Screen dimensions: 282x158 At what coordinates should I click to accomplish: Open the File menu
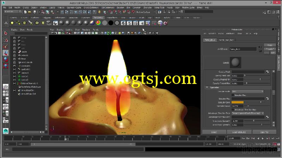[5, 7]
